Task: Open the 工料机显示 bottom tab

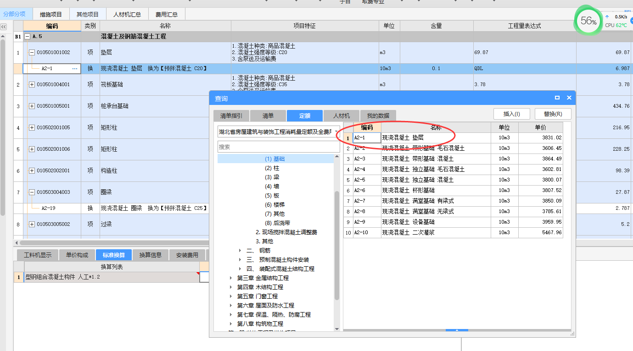Action: [38, 255]
